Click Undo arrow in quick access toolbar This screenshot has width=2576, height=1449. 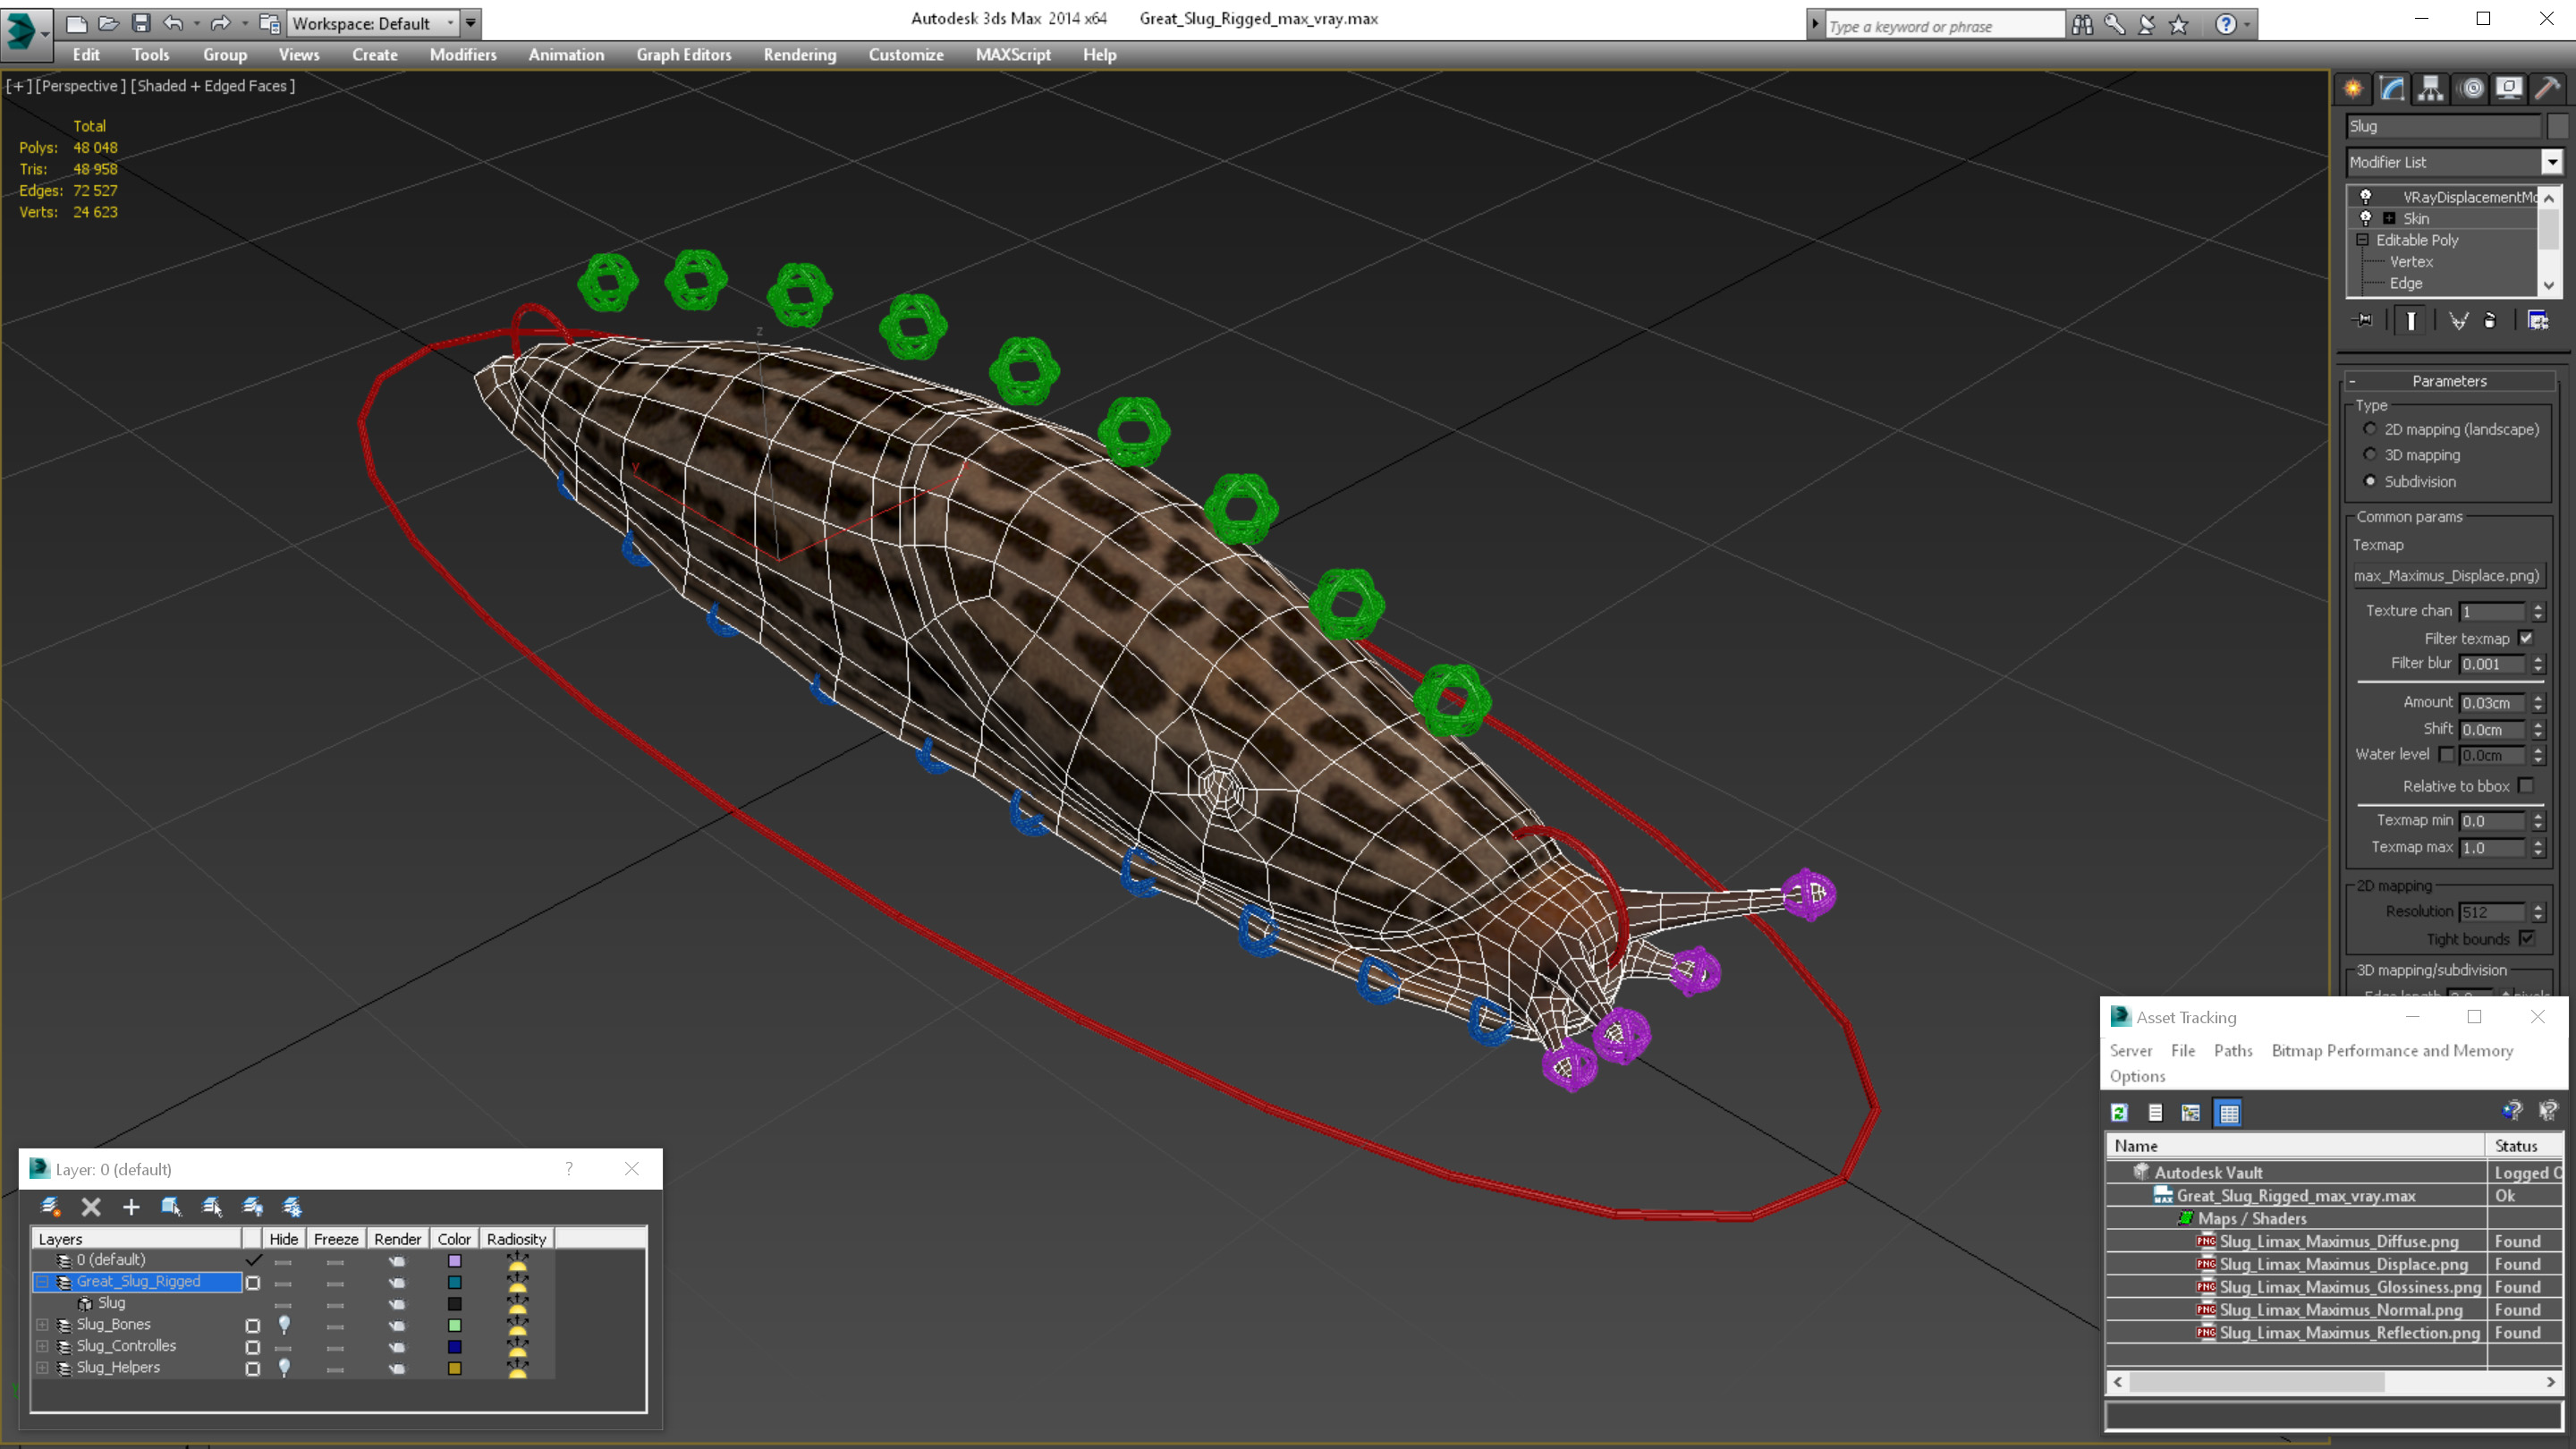(x=174, y=23)
